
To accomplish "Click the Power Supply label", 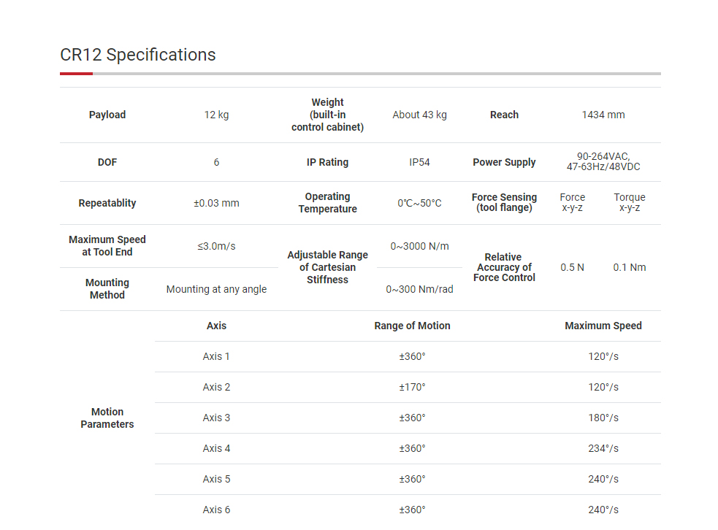I will coord(504,162).
